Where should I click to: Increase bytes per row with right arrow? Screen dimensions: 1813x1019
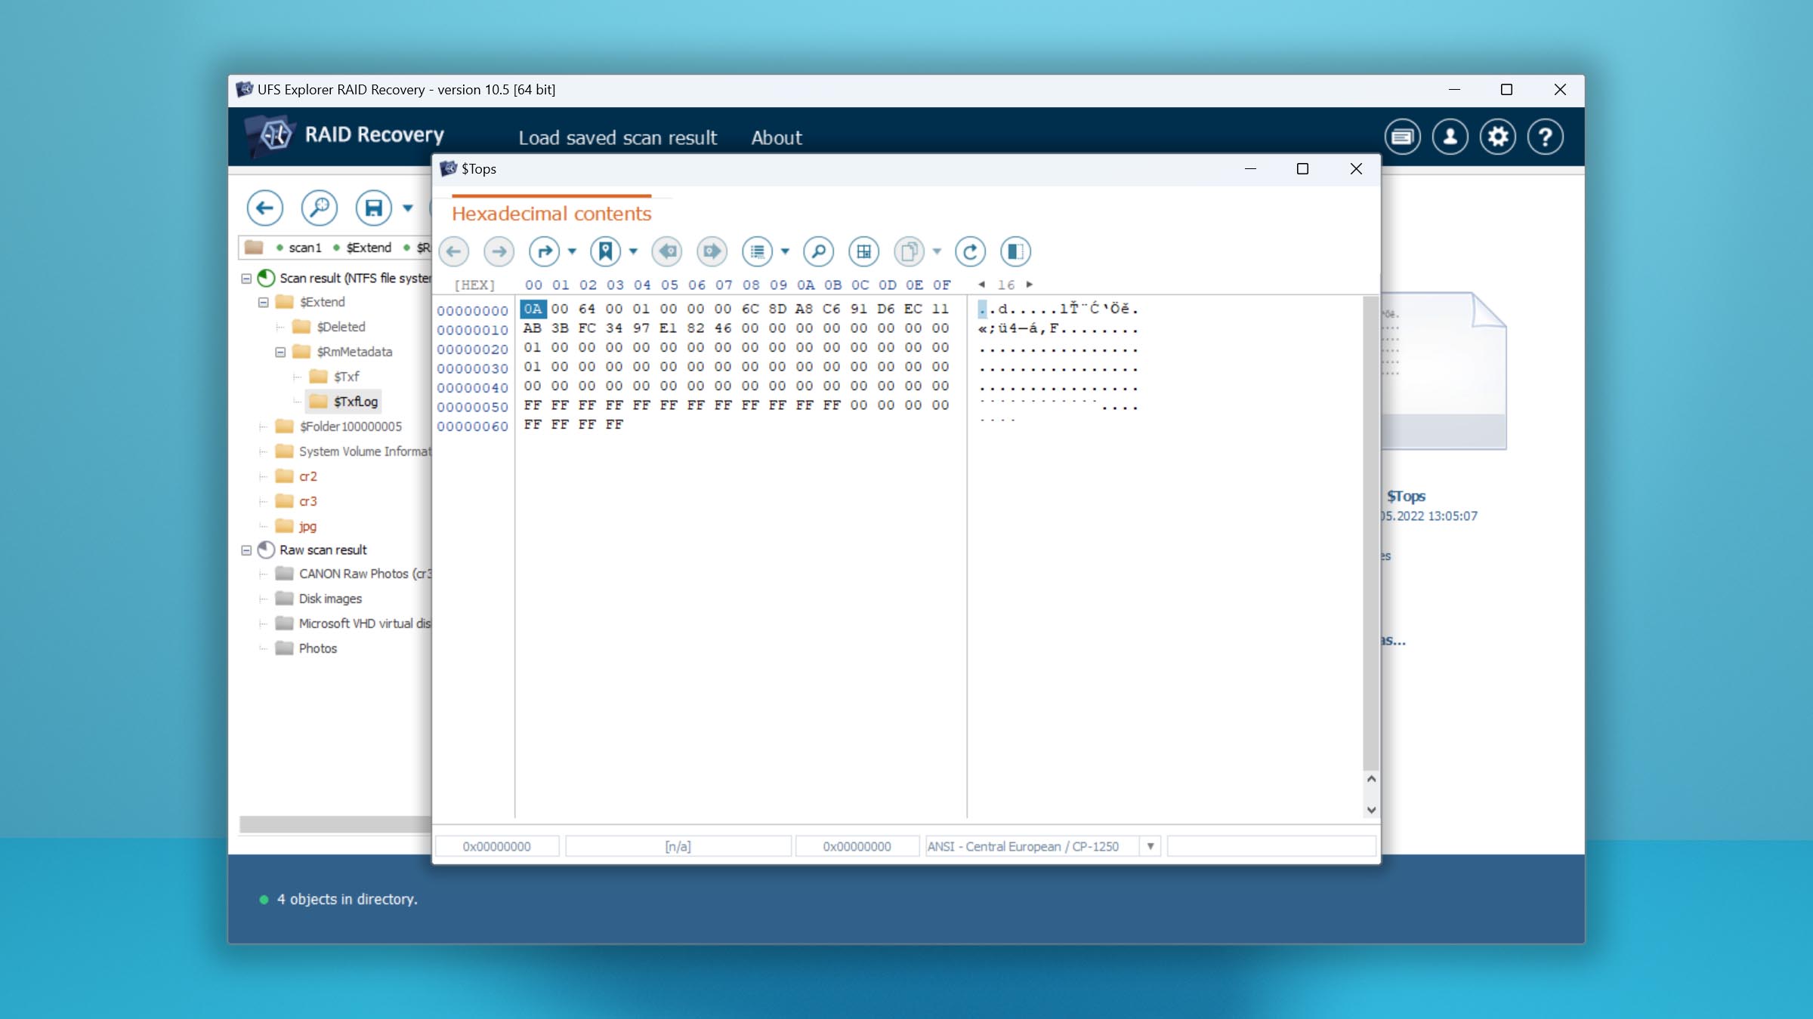coord(1029,285)
